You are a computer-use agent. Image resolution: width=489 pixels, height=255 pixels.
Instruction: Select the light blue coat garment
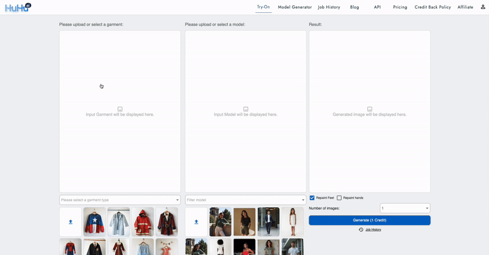point(119,222)
